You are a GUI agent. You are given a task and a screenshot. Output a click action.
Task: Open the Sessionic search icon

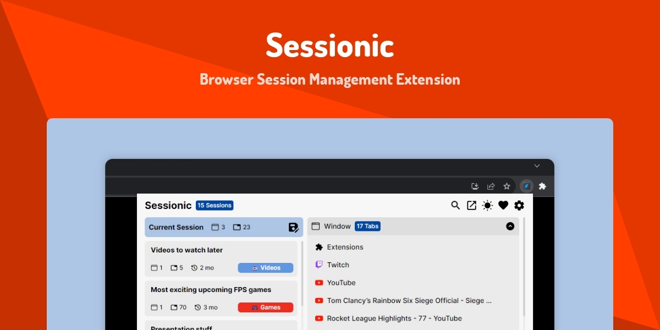455,205
